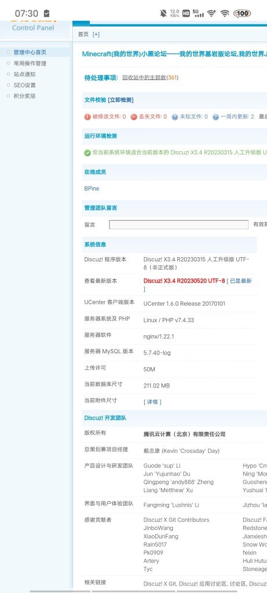This screenshot has height=593, width=267.
Task: Click the modified files red warning icon
Action: click(87, 117)
